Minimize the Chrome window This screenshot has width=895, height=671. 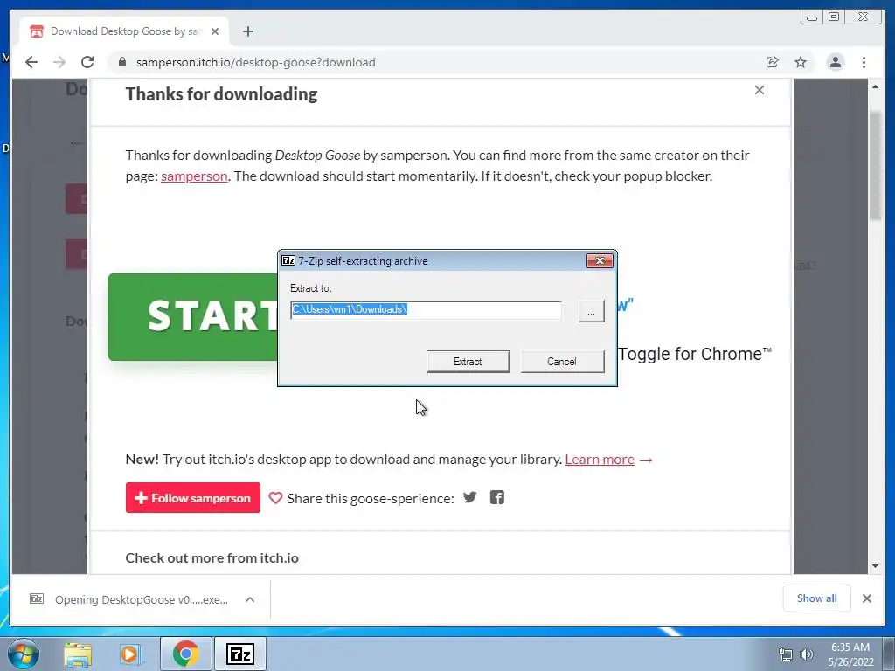812,17
